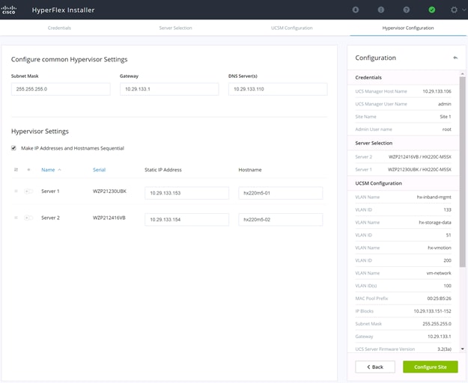Open the info icon in the header
This screenshot has width=468, height=383.
click(x=381, y=10)
